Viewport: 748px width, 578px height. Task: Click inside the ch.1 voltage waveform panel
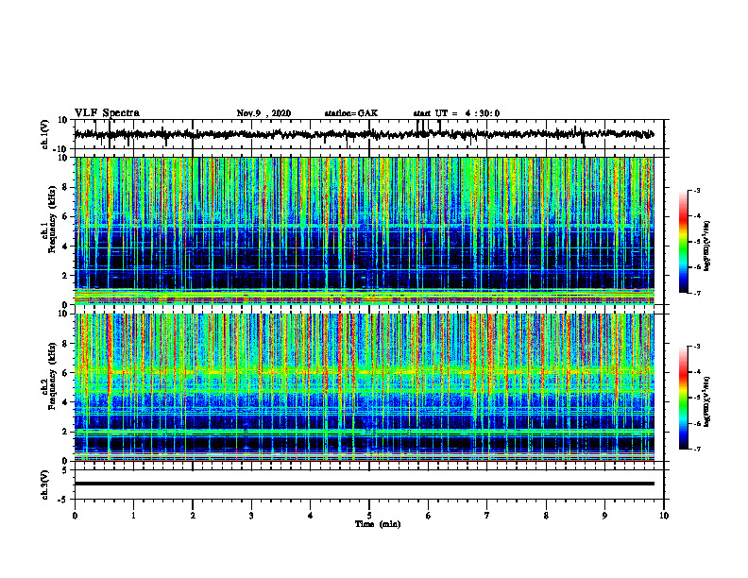point(369,134)
